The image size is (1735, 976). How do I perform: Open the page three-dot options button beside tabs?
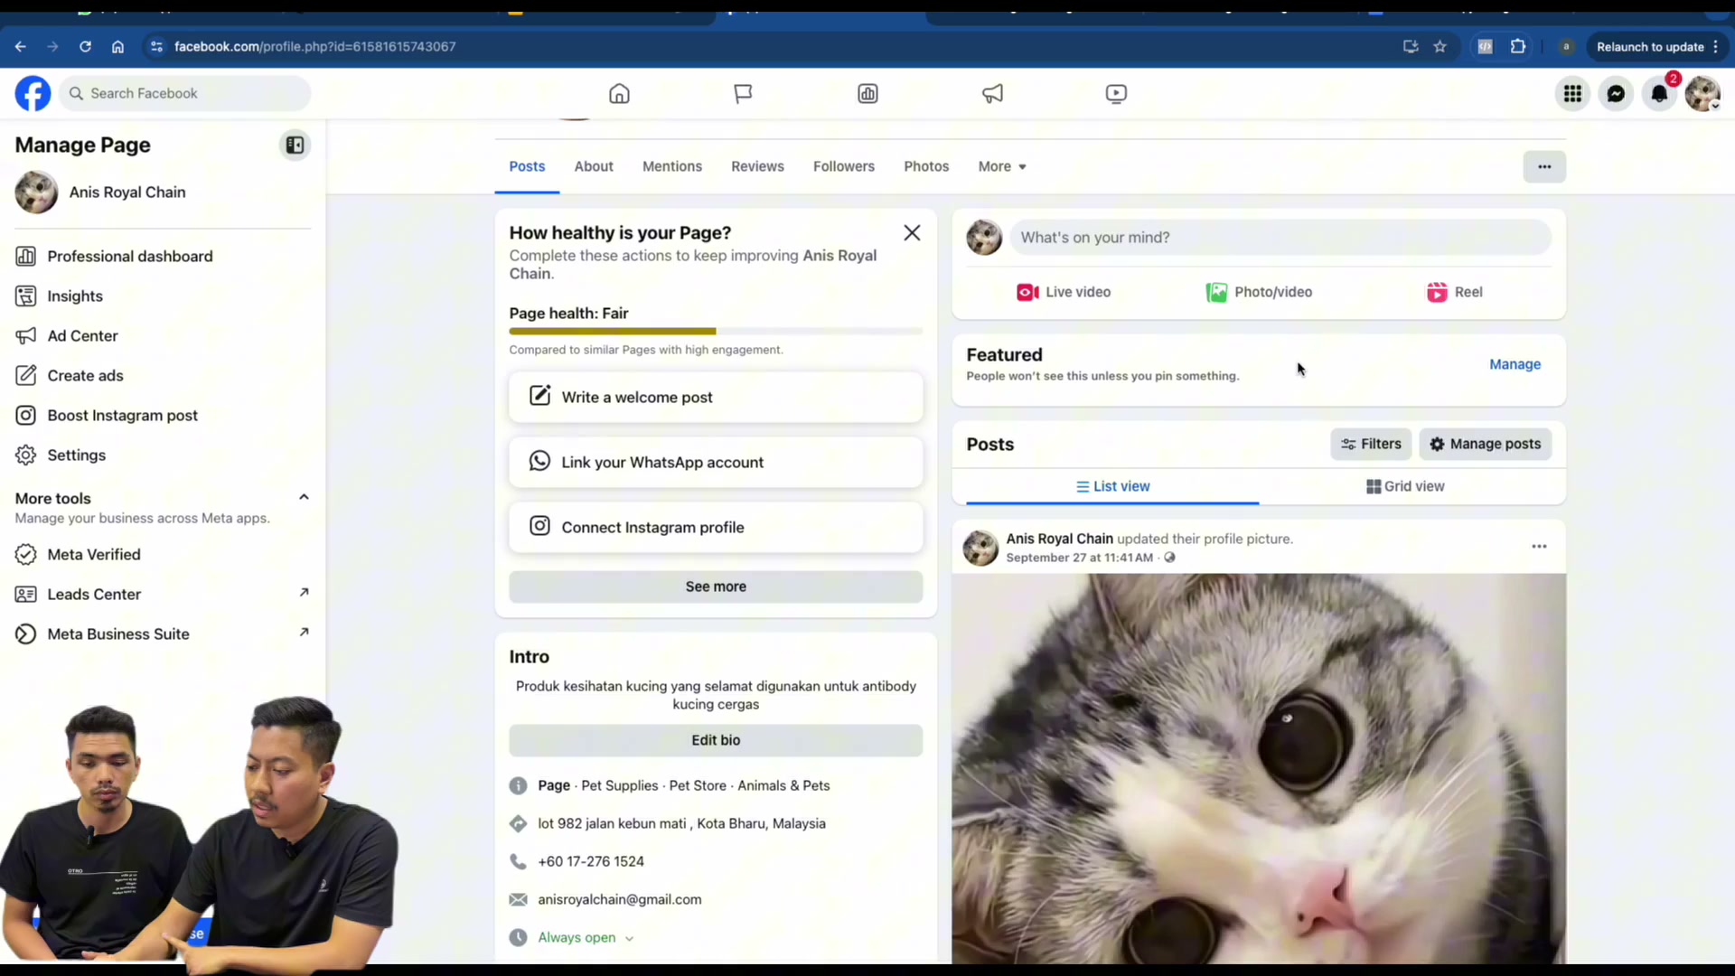click(x=1544, y=166)
